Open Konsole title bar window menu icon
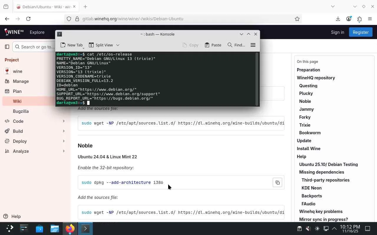The image size is (377, 235). point(59,34)
